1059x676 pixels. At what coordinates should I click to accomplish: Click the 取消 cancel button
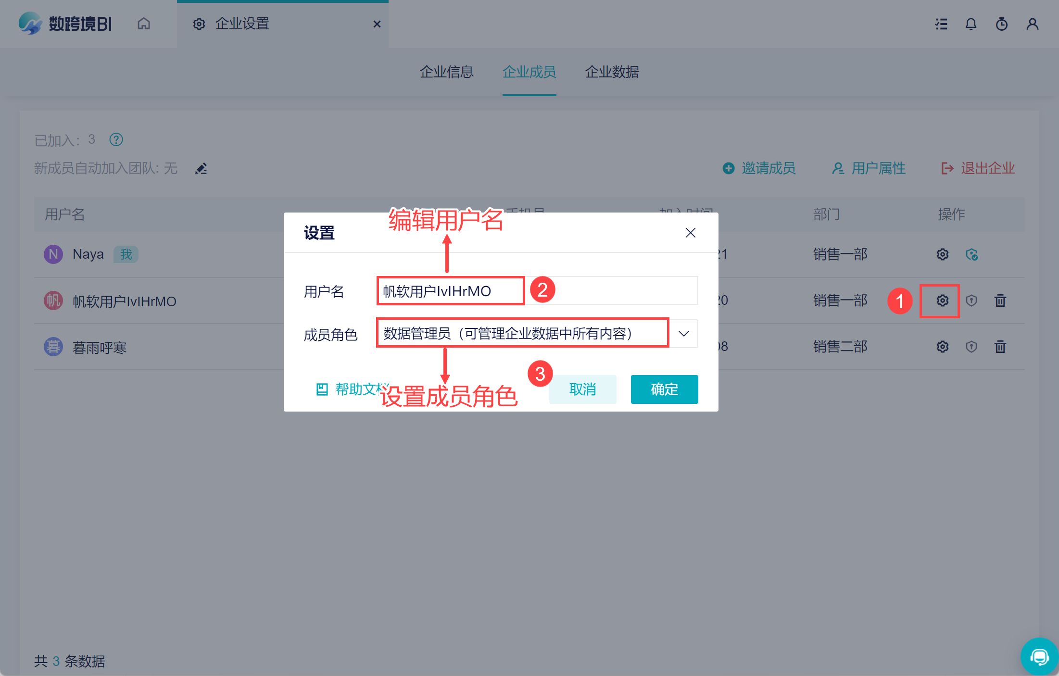coord(582,389)
